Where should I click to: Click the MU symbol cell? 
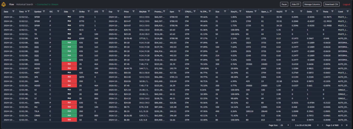coord(35,107)
